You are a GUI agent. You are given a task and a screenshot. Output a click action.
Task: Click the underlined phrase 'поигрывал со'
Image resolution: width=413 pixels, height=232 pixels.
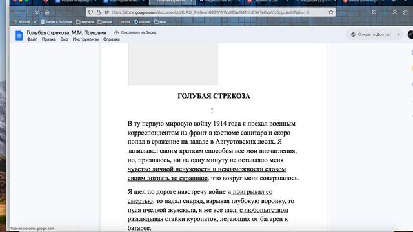252,192
